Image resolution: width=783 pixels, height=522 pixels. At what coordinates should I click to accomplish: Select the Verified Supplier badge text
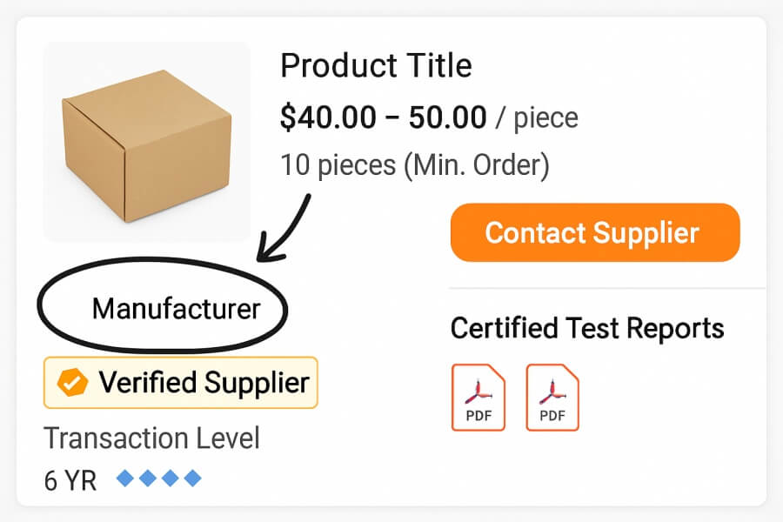click(x=204, y=382)
